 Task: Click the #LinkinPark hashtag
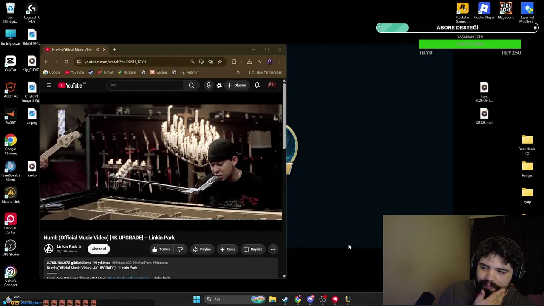142,263
